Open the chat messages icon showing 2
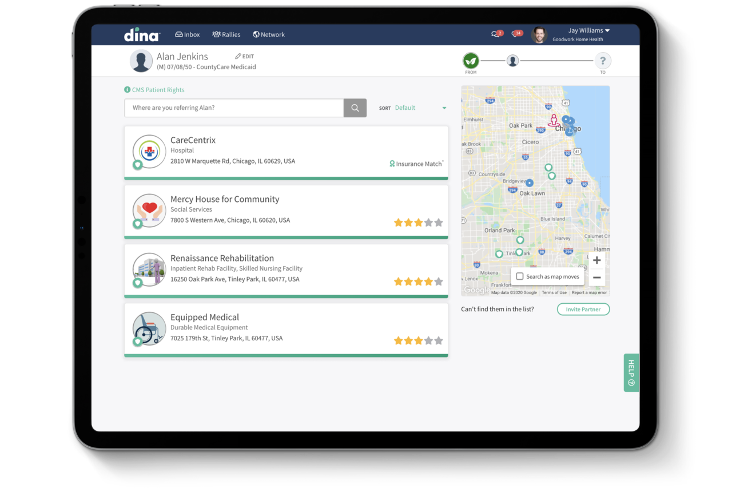 pos(495,33)
